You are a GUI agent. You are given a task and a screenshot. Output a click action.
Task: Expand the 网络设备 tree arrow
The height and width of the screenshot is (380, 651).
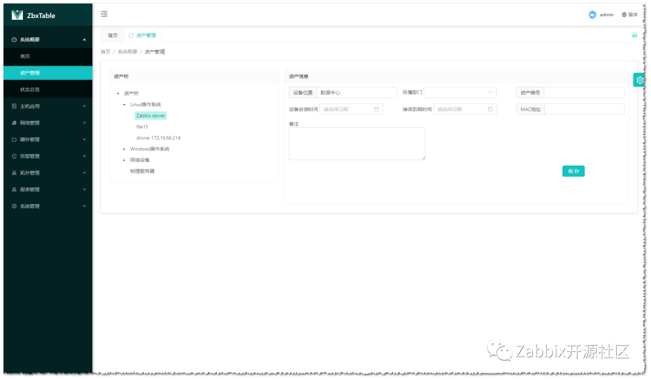point(124,160)
